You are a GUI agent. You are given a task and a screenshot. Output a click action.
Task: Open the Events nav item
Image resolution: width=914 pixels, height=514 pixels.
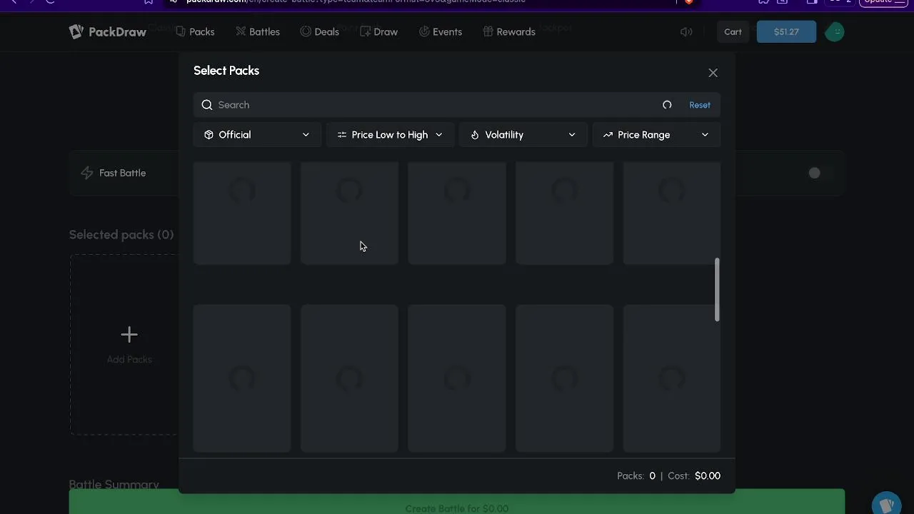[440, 31]
